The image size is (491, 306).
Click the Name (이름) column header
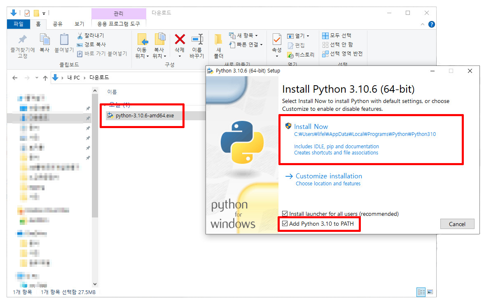coord(112,92)
